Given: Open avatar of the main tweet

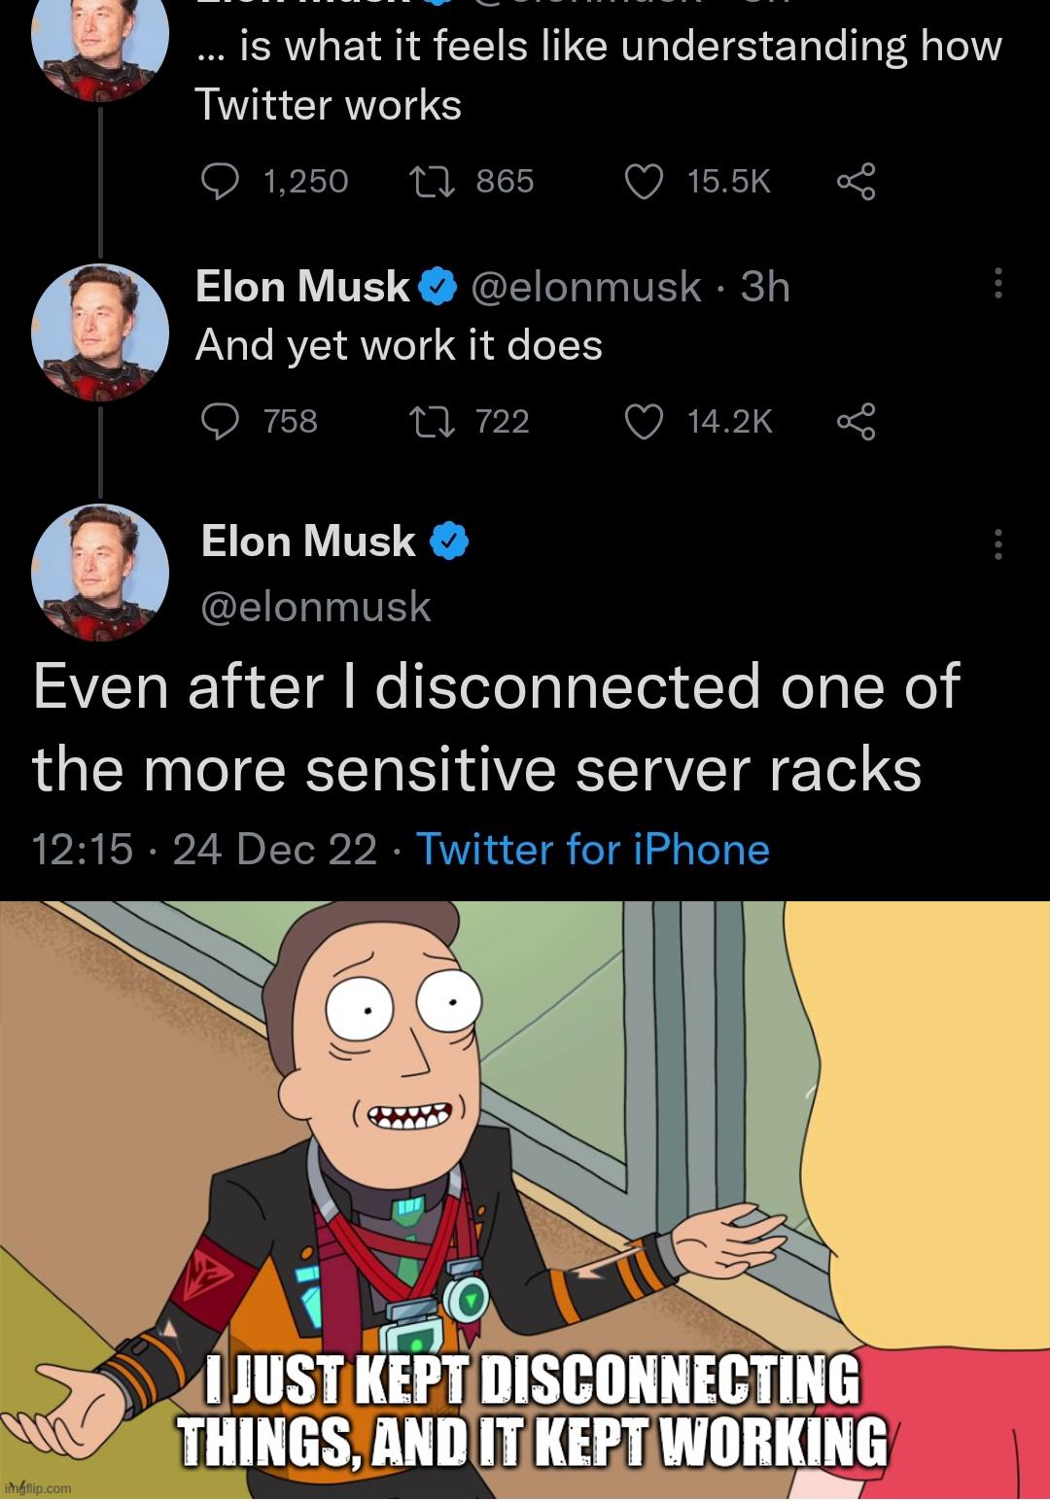Looking at the screenshot, I should click(100, 572).
